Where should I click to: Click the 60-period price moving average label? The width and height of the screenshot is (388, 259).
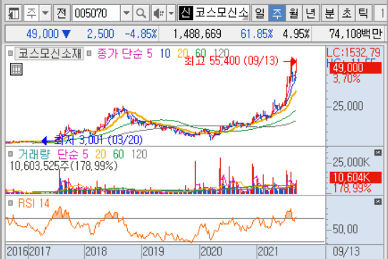point(201,53)
